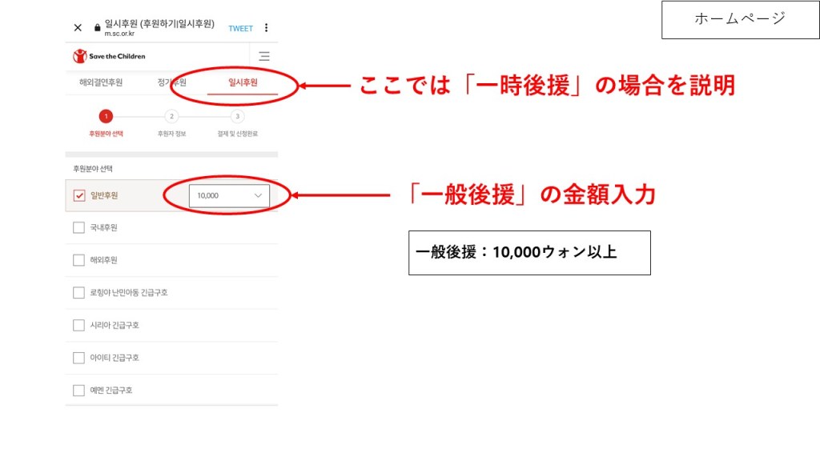This screenshot has width=820, height=461.
Task: Tick the 시리아 긴급구호 checkbox
Action: pos(79,325)
